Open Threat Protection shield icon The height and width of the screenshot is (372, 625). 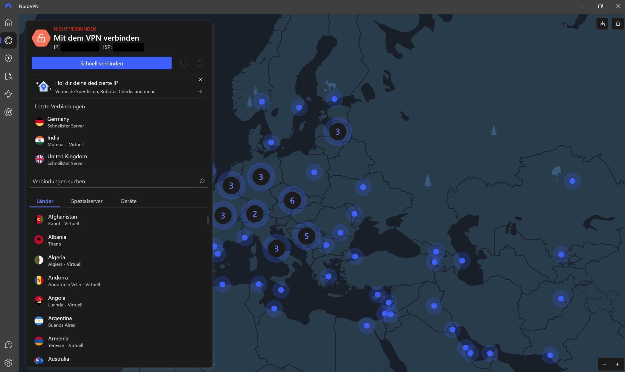8,58
